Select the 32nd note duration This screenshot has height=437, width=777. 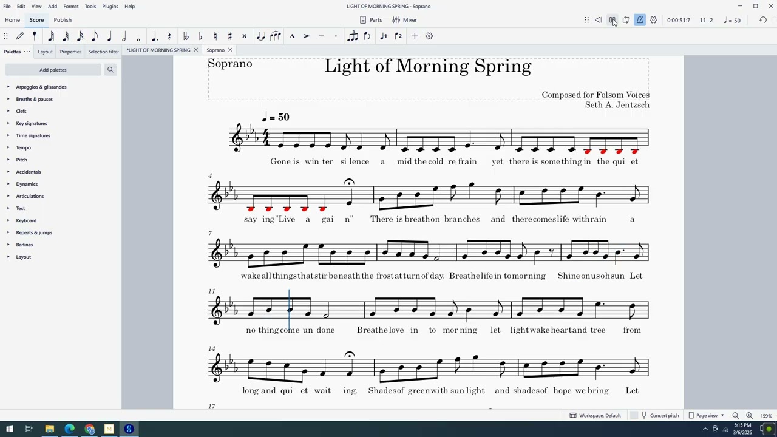tap(66, 36)
